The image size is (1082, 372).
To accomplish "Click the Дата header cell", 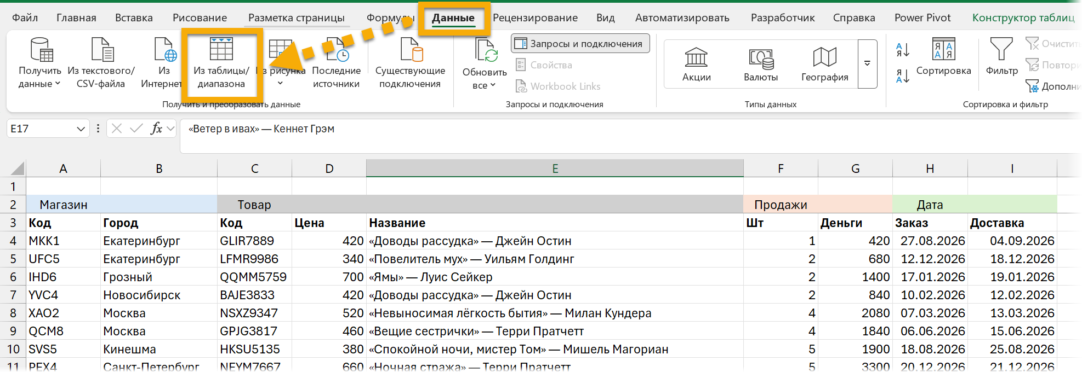I will tap(975, 205).
